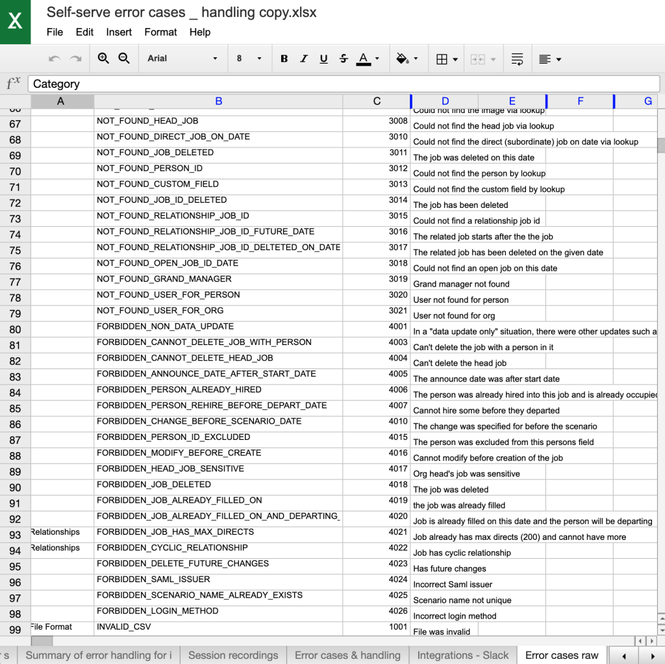Image resolution: width=665 pixels, height=664 pixels.
Task: Switch to the Session recordings sheet
Action: pos(233,656)
